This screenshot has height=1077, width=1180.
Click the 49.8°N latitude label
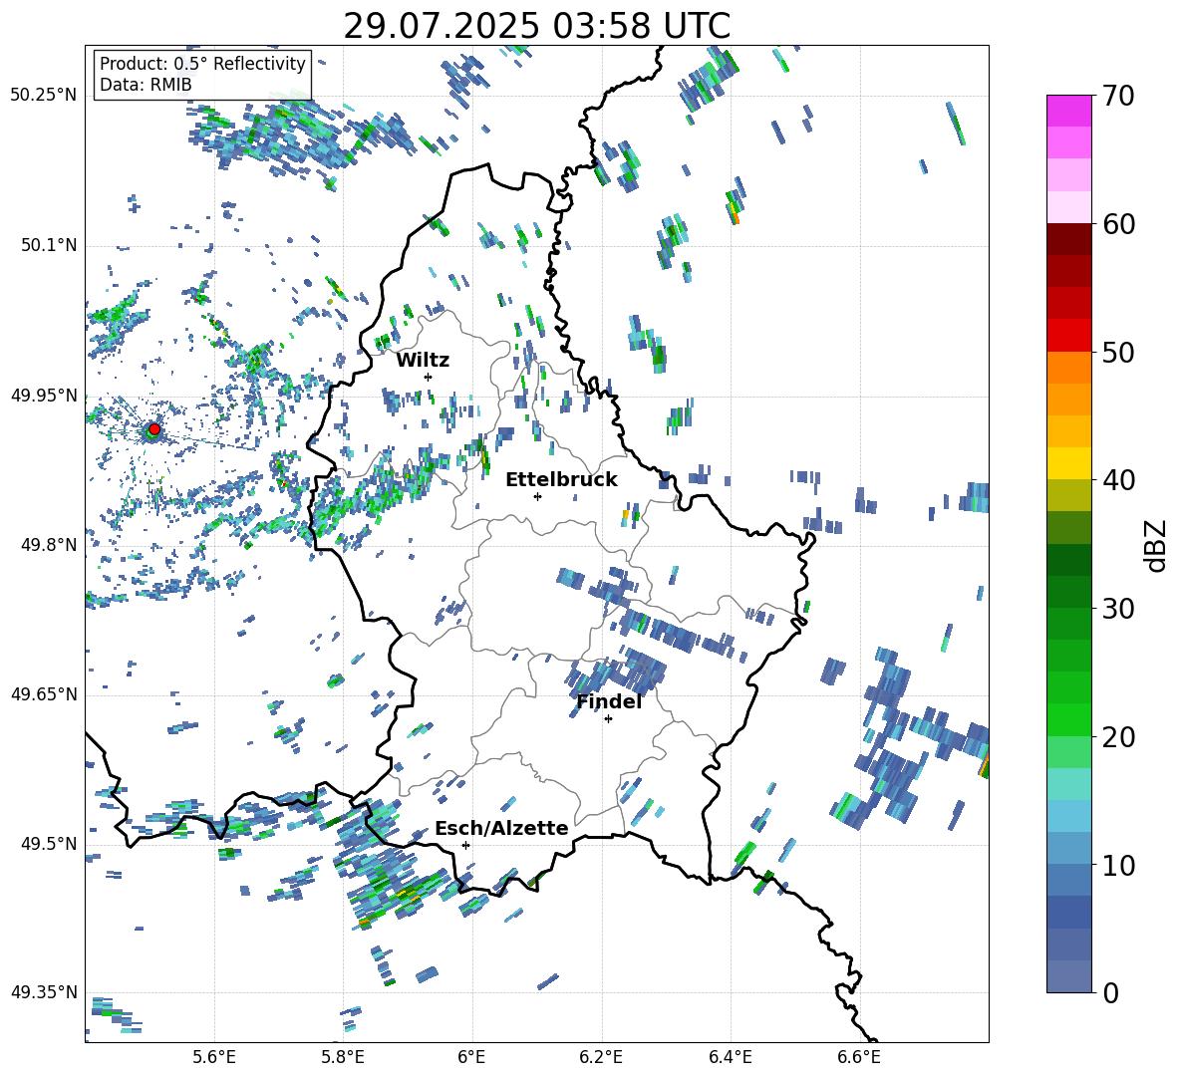pyautogui.click(x=49, y=545)
